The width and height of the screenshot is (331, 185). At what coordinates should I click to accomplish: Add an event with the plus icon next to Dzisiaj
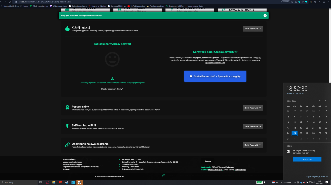click(x=327, y=146)
